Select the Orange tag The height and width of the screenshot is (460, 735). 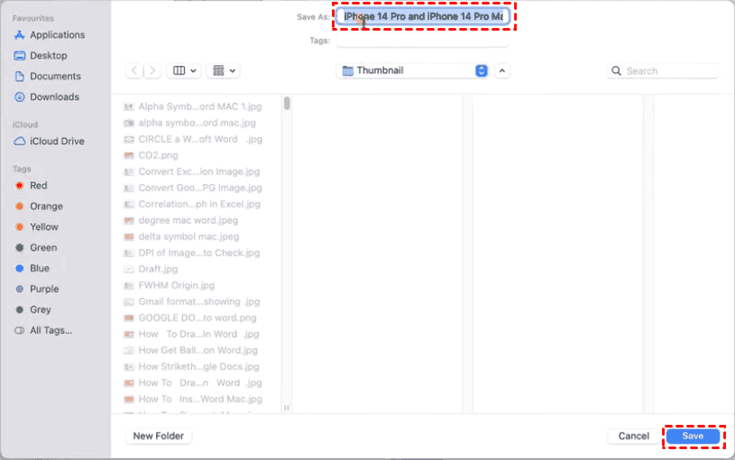[x=39, y=206]
